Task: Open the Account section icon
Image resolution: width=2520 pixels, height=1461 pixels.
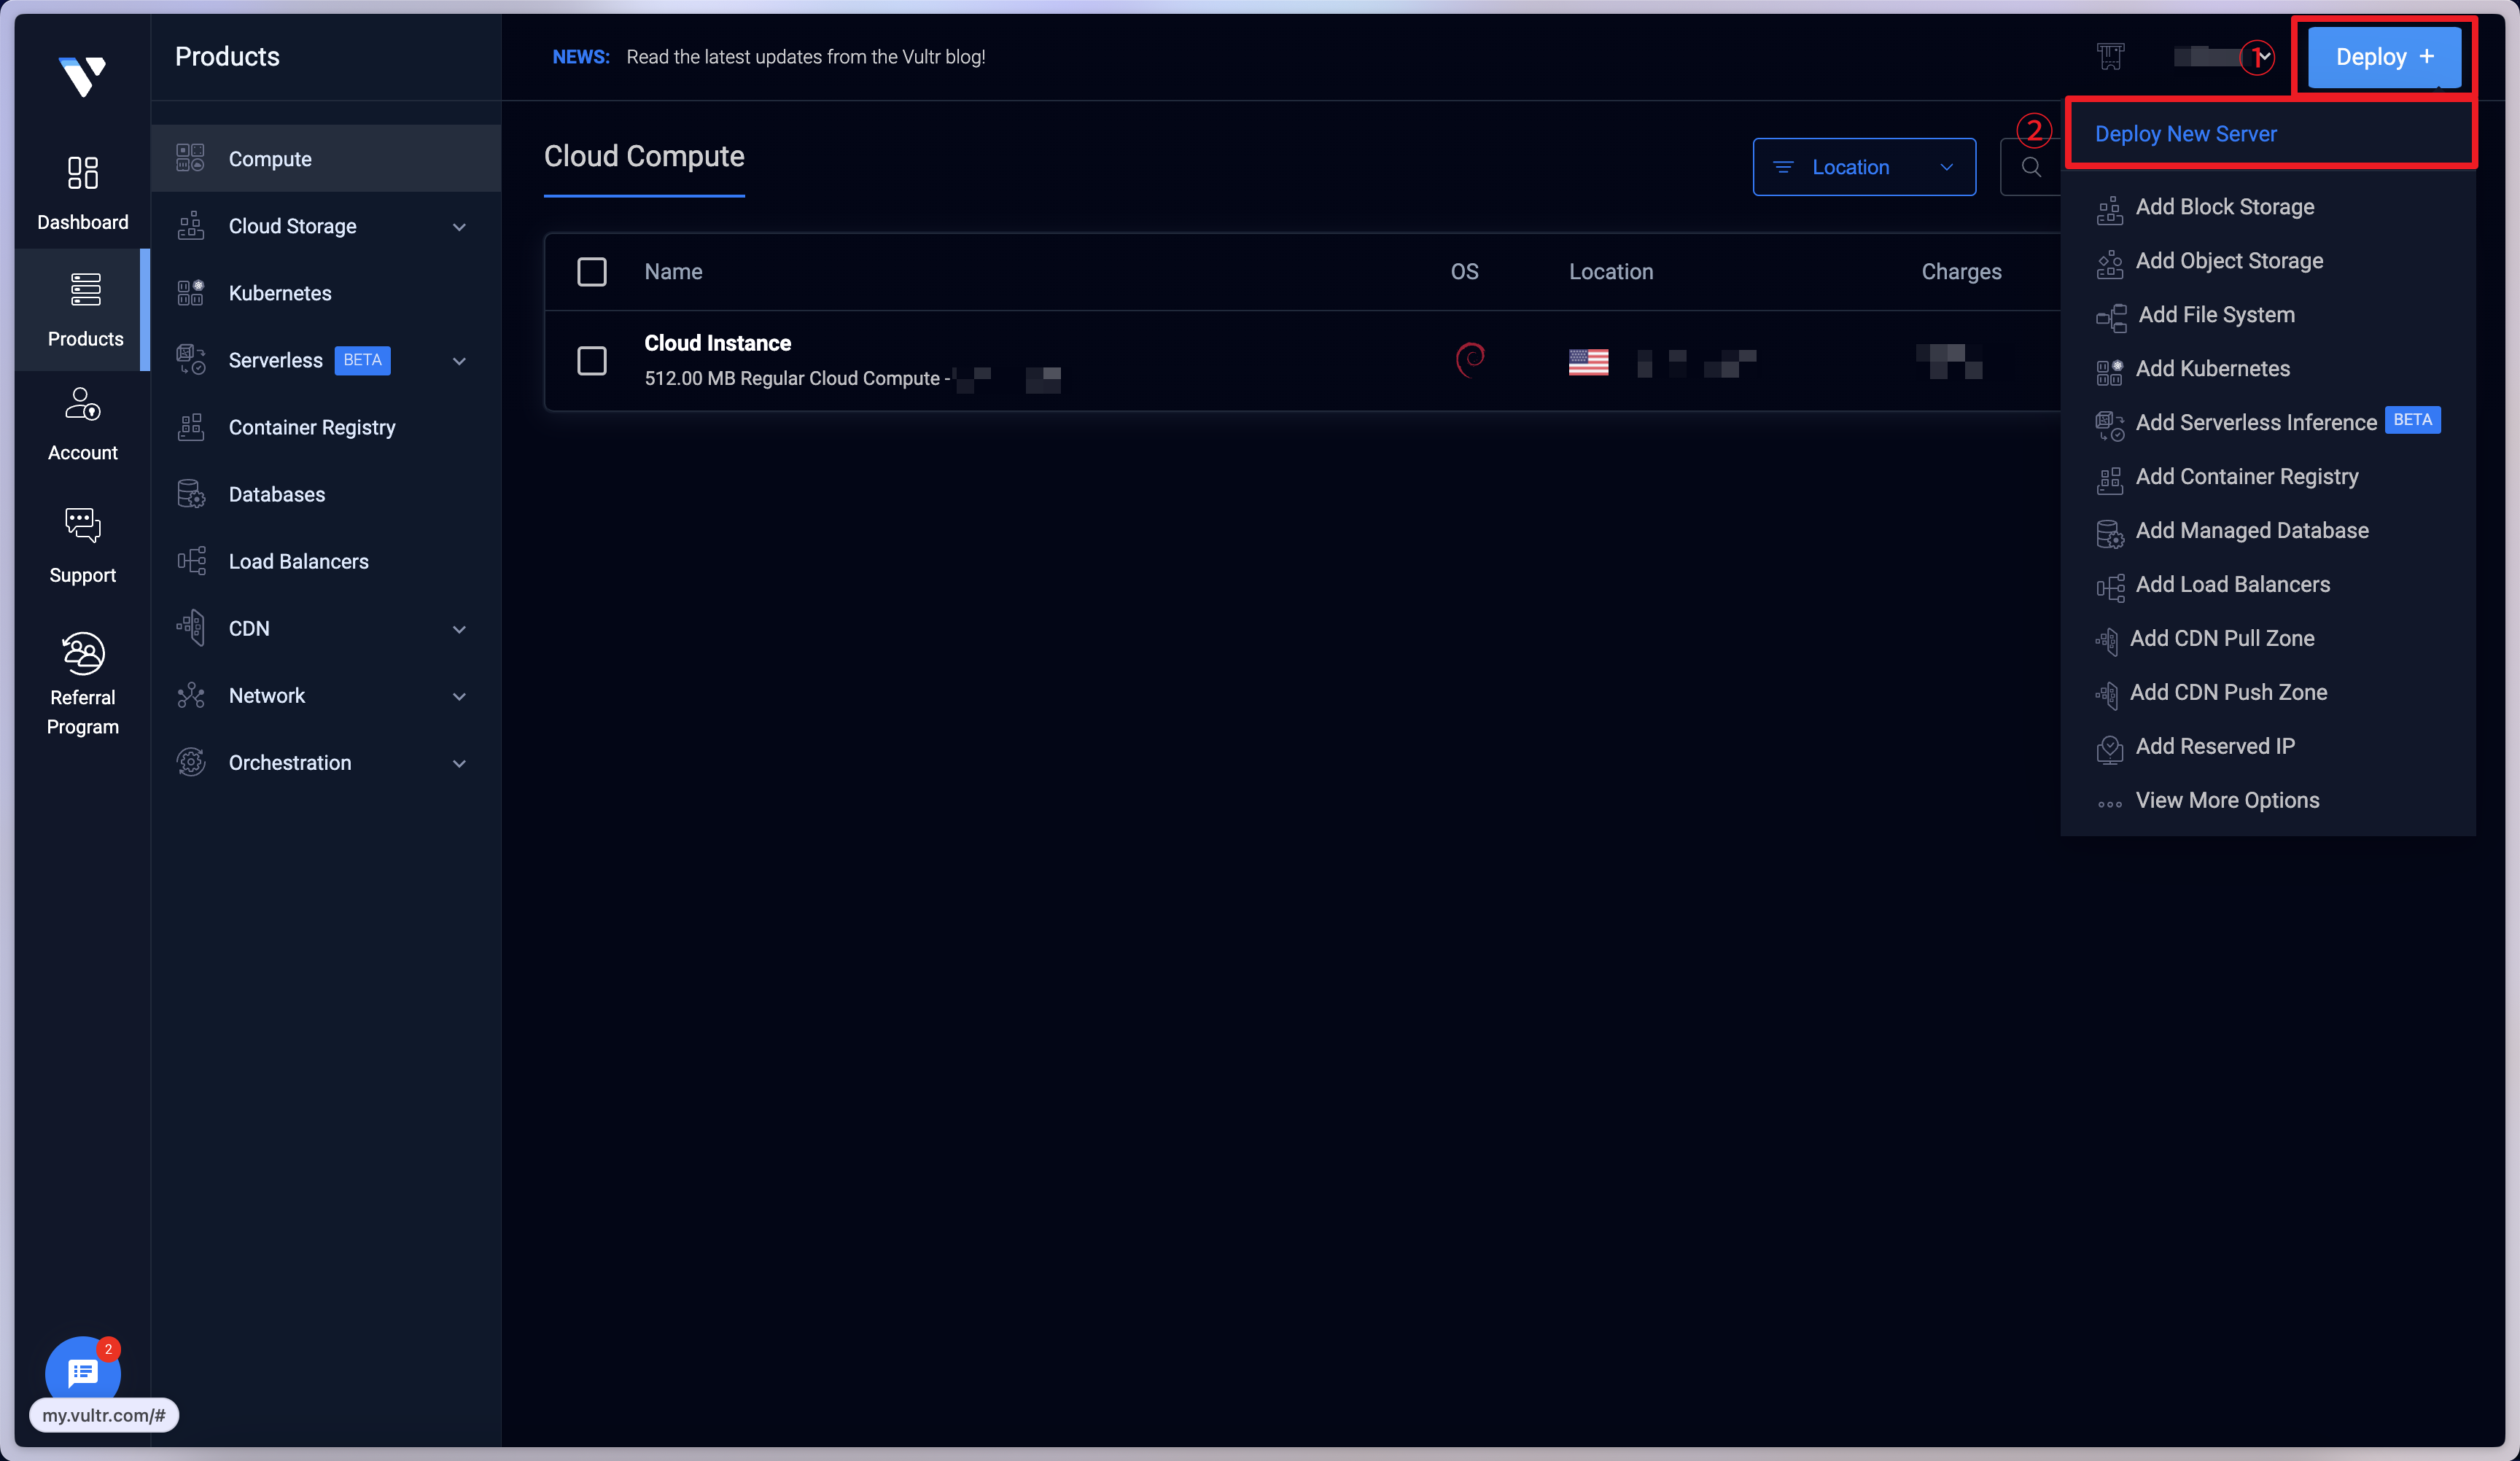Action: (x=82, y=405)
